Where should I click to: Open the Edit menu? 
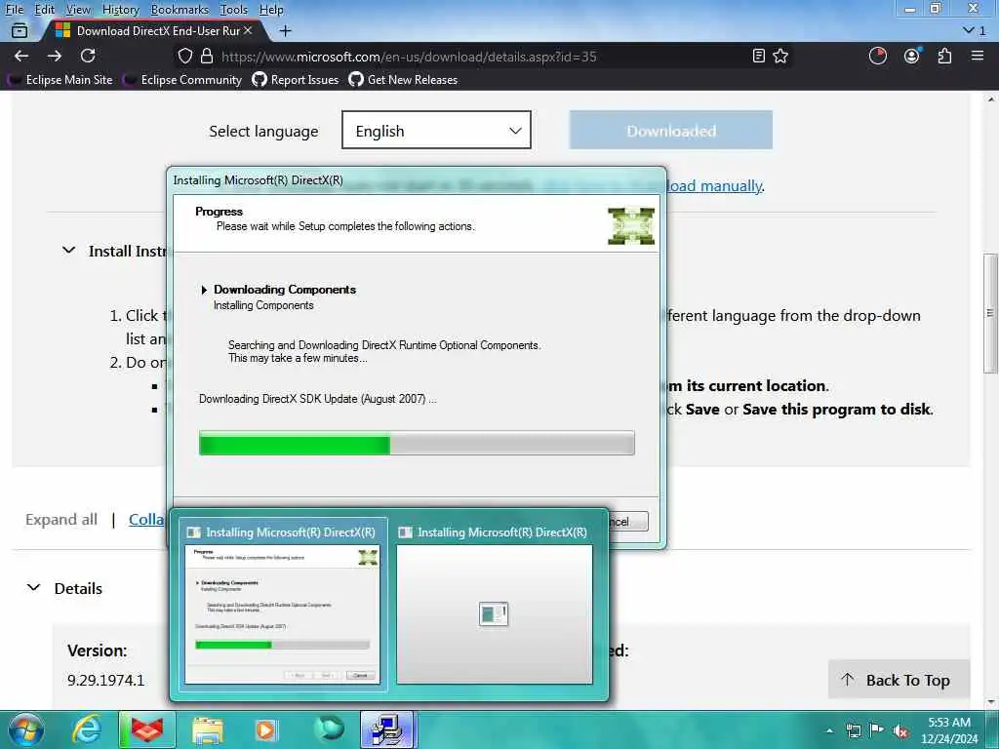click(x=45, y=10)
